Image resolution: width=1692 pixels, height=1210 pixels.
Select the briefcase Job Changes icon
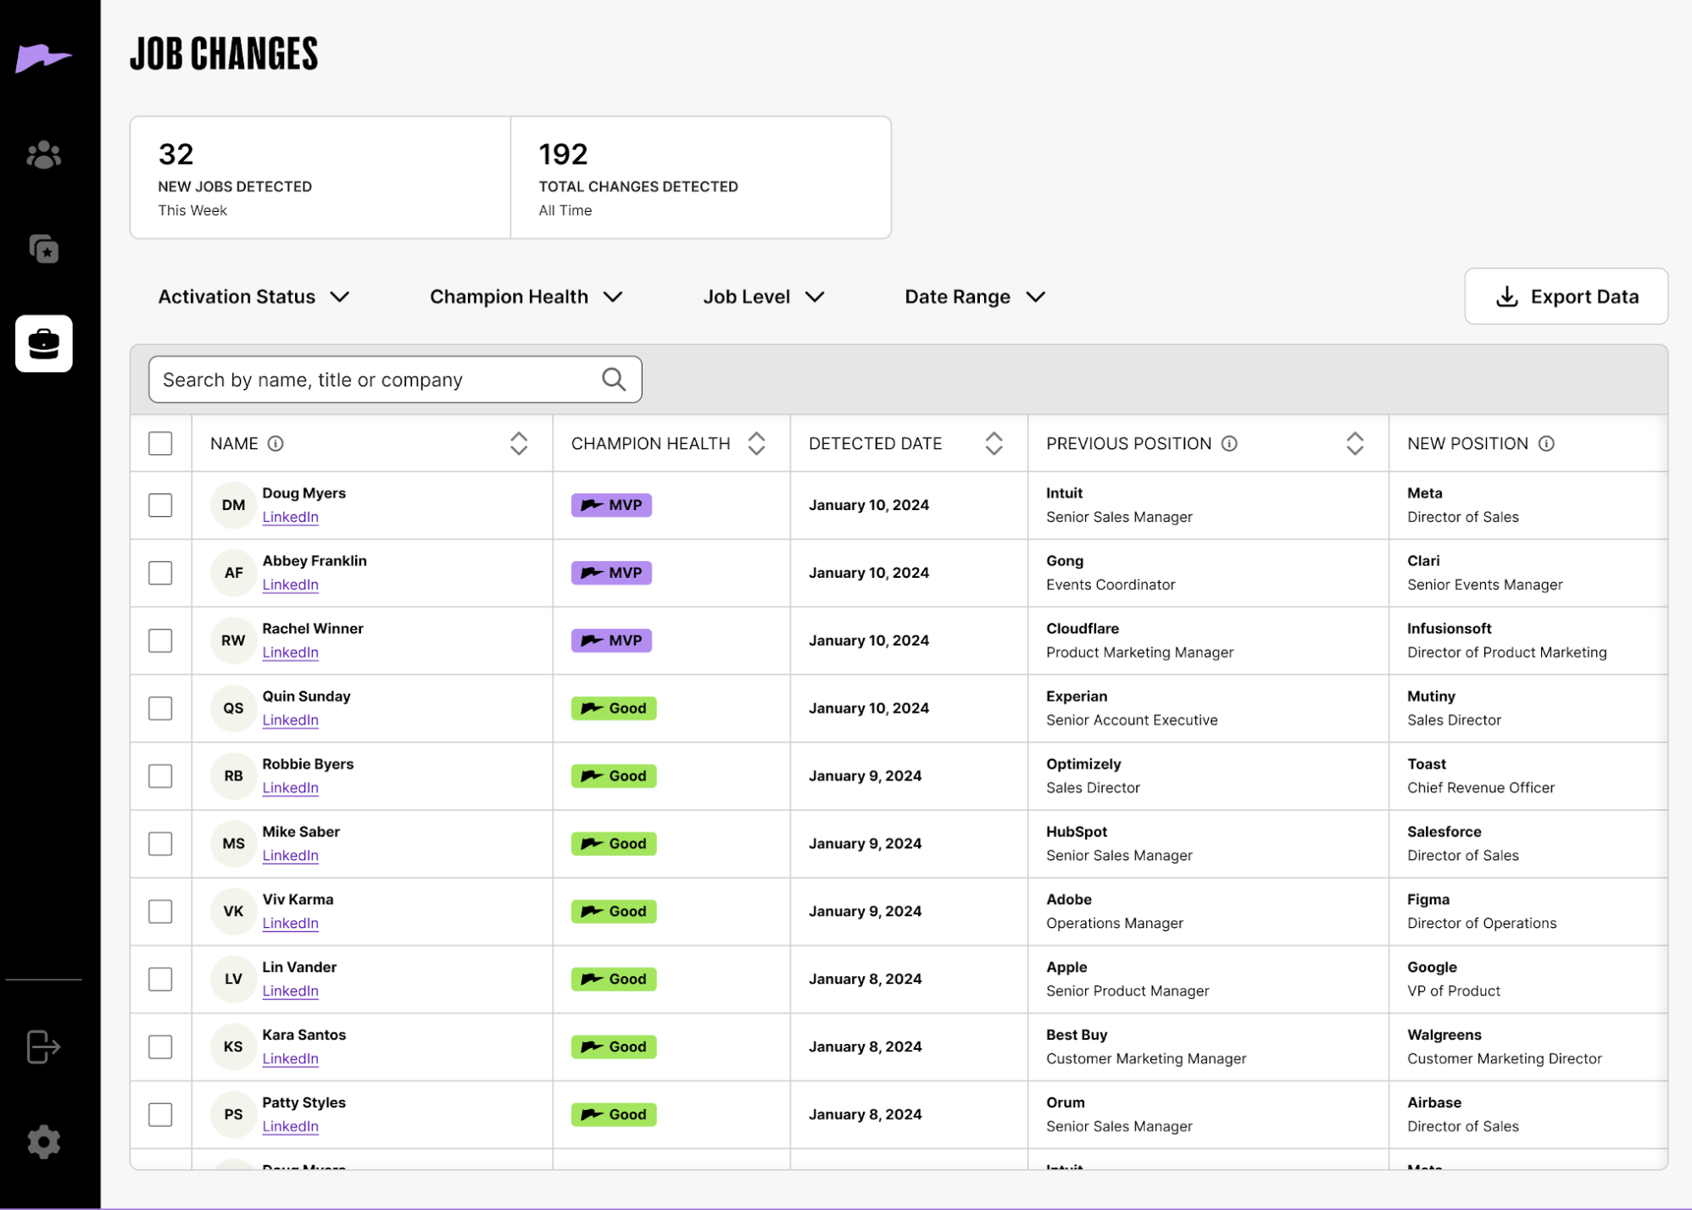tap(43, 343)
